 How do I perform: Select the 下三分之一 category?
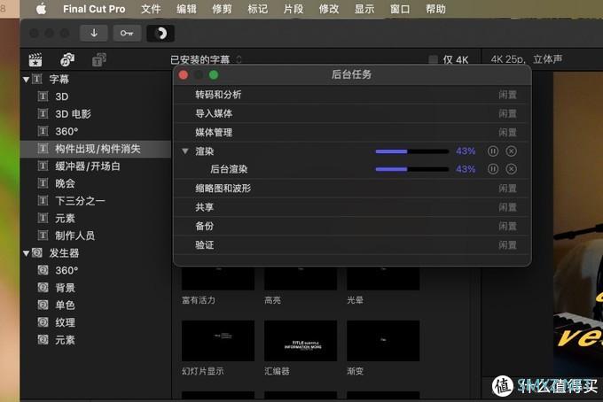[x=96, y=201]
